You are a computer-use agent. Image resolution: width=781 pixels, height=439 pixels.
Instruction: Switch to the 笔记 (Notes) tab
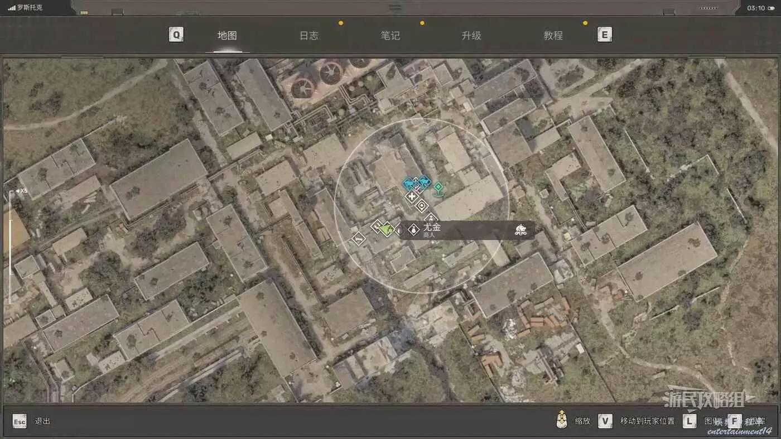tap(390, 36)
